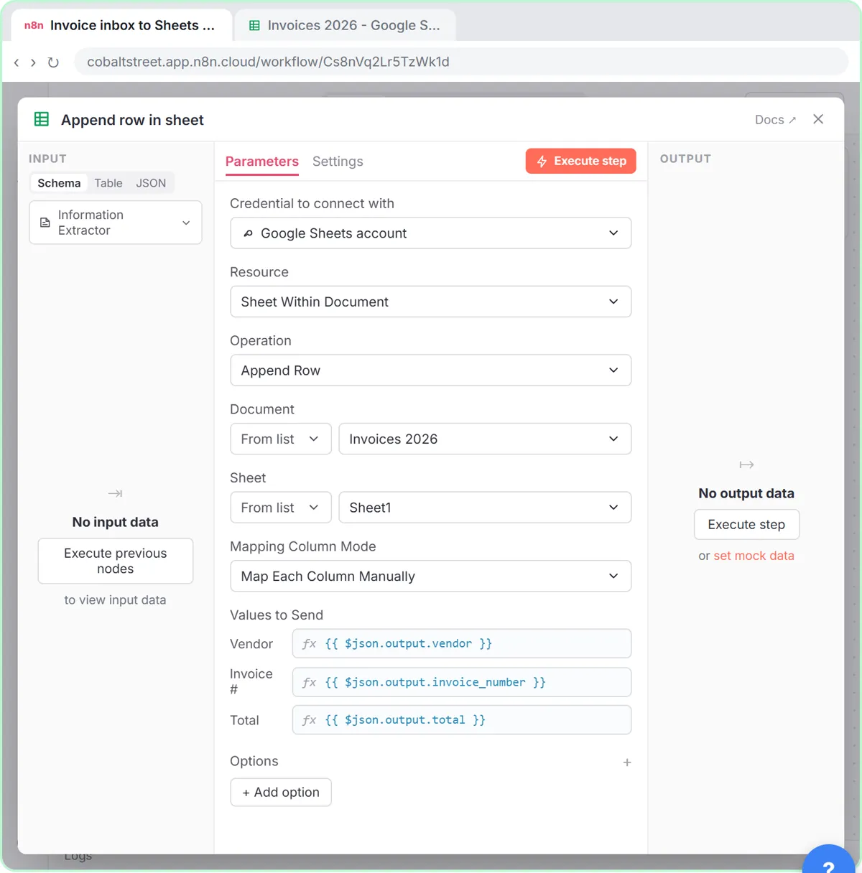Click the 'Values to Send' label

(x=277, y=615)
